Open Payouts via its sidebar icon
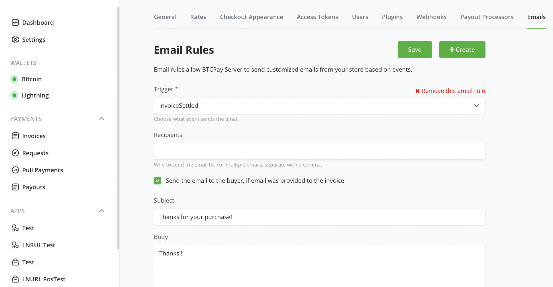Viewport: 553px width, 287px height. [x=15, y=187]
